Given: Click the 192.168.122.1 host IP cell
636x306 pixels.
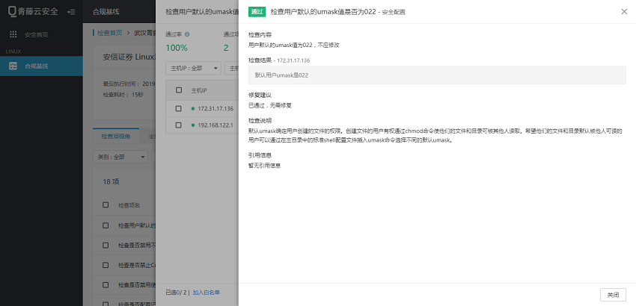Looking at the screenshot, I should [215, 125].
